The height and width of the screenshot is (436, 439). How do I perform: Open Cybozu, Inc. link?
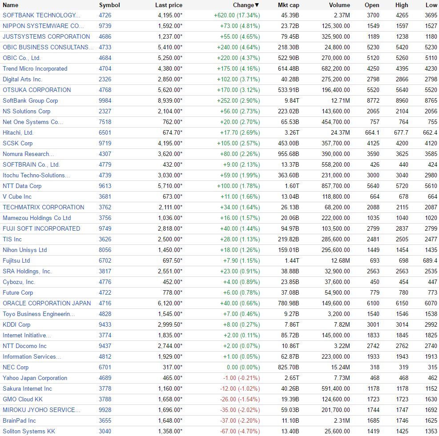pos(19,282)
